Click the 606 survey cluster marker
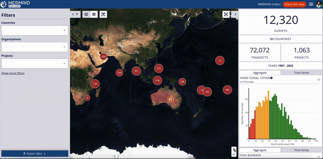 pos(227,90)
